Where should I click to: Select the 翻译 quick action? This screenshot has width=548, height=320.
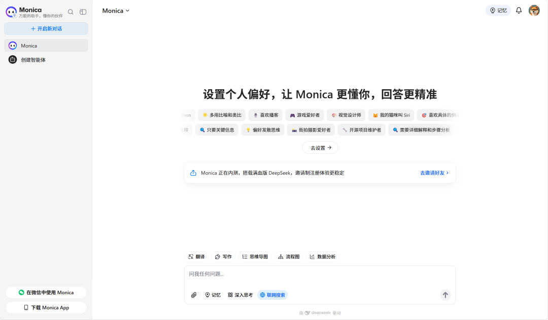pyautogui.click(x=196, y=257)
